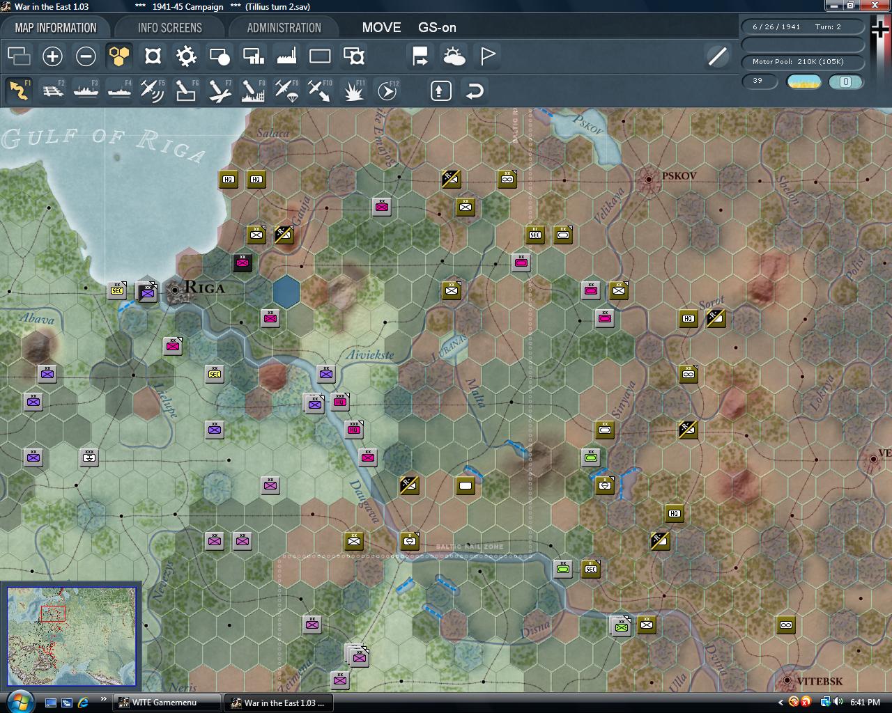Select air recon mode (F5)
892x713 pixels.
coord(152,91)
